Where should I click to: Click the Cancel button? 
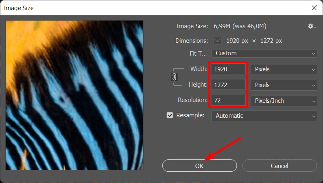click(279, 166)
